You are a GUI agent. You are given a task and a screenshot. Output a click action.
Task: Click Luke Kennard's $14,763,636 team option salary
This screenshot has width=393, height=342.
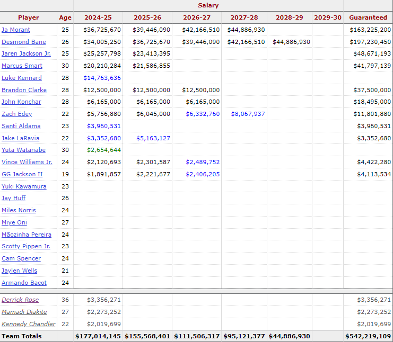click(x=102, y=78)
